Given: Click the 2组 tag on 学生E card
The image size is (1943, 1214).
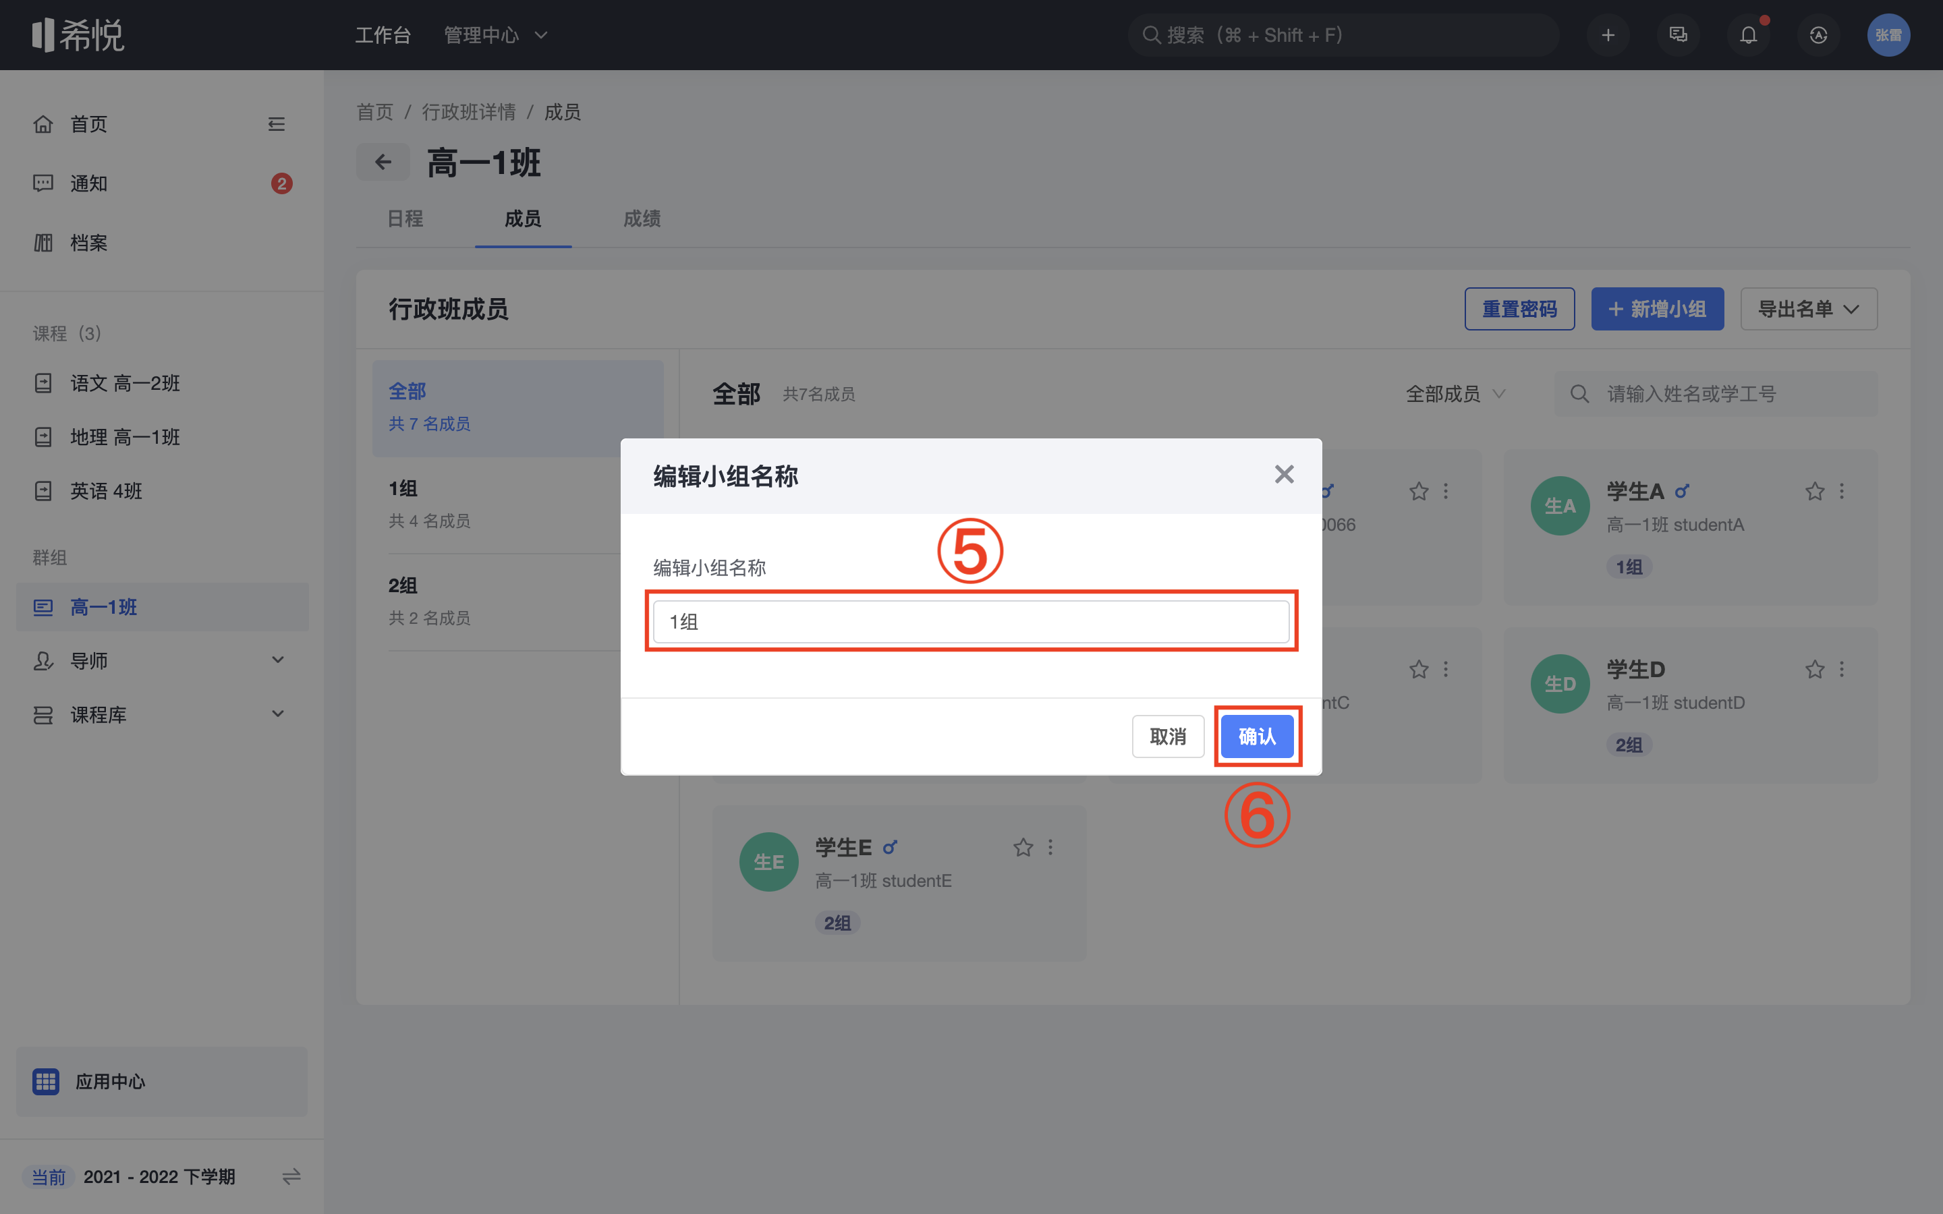Looking at the screenshot, I should point(837,923).
